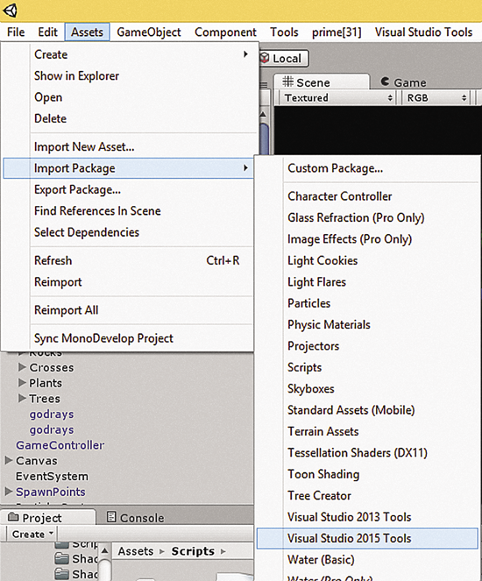Screen dimensions: 482x581
Task: Open the Tools menu
Action: point(284,32)
